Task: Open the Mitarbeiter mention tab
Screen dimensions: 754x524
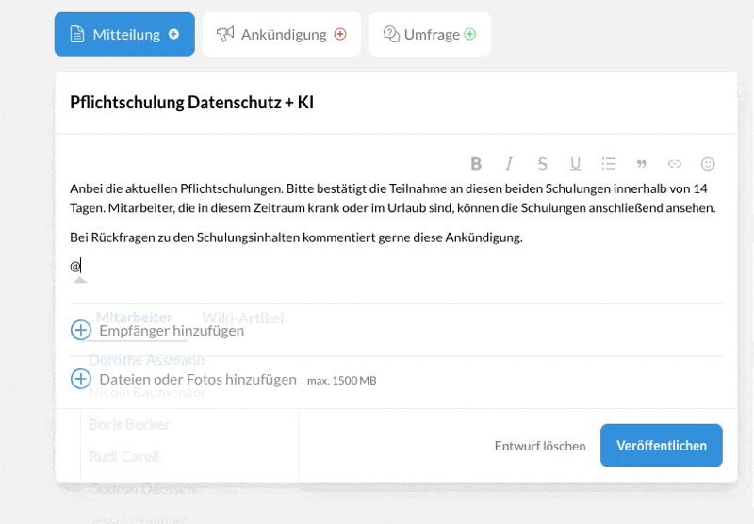Action: coord(134,318)
